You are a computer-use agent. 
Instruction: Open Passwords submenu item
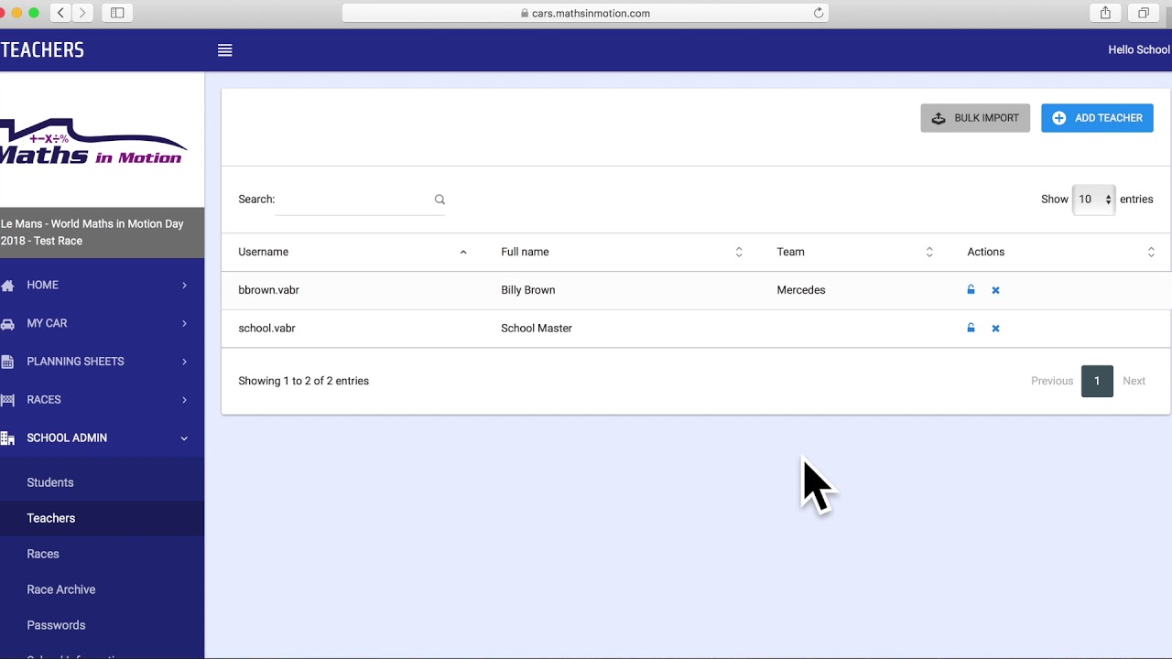tap(56, 625)
